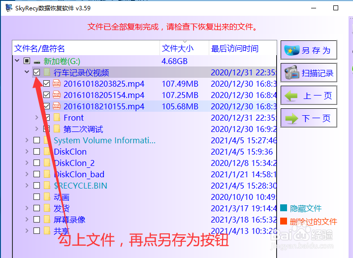Click the 另存为 (Save As) button
The image size is (353, 258).
(308, 50)
